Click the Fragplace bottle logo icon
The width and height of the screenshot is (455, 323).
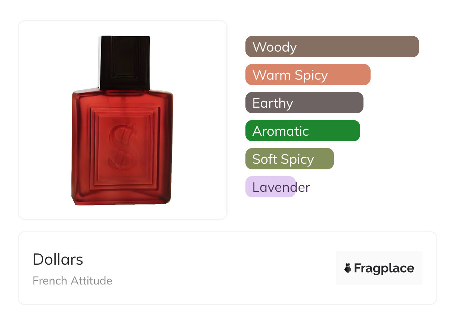click(348, 268)
